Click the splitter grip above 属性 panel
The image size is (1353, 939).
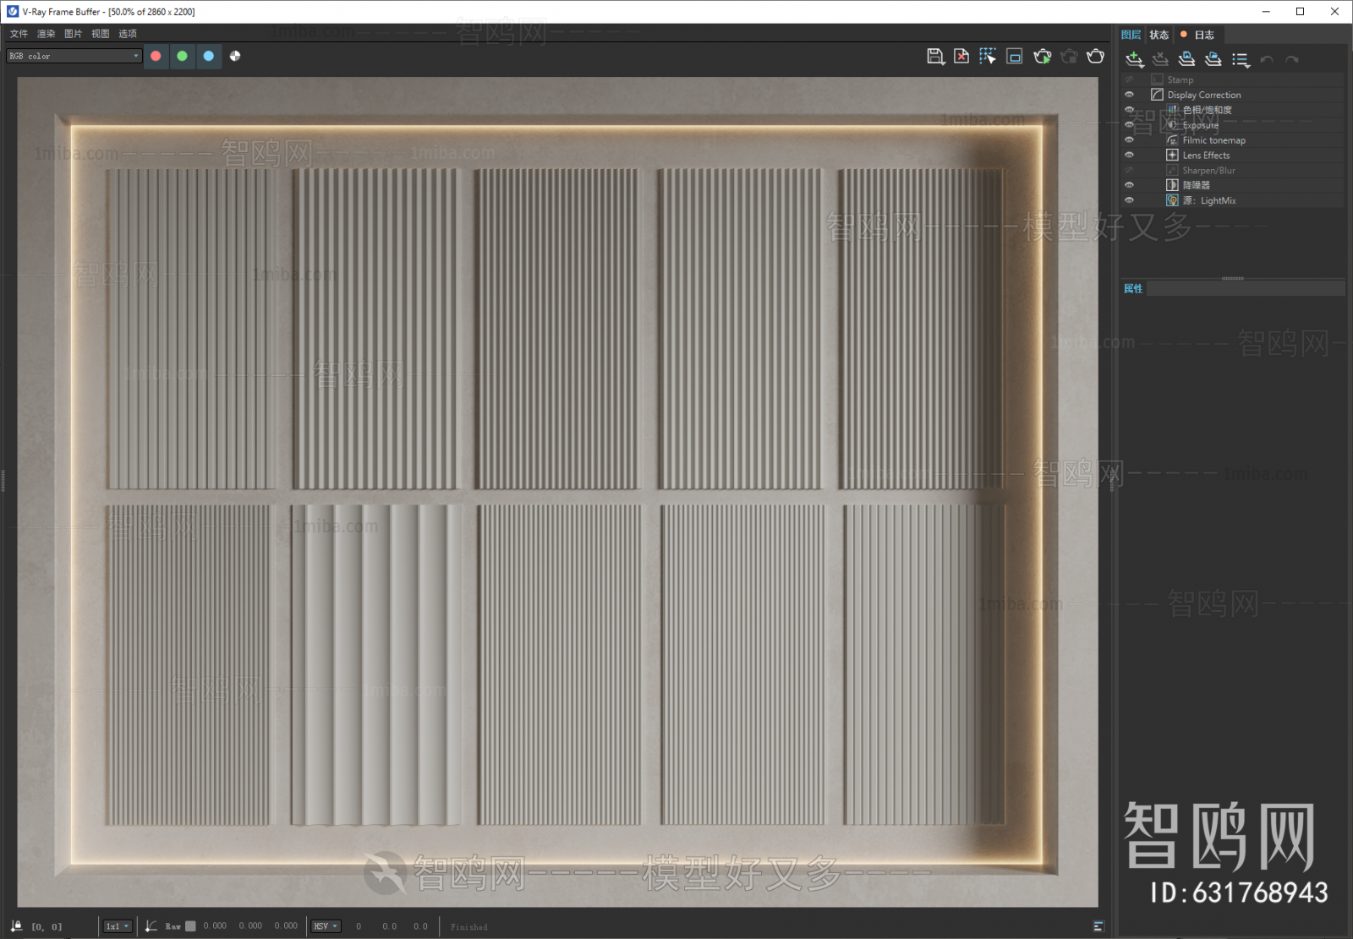[x=1232, y=278]
